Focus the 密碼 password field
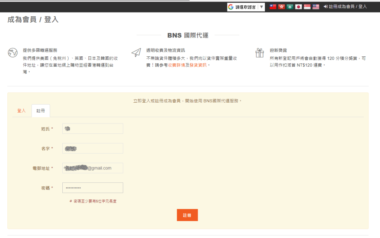 click(x=93, y=188)
